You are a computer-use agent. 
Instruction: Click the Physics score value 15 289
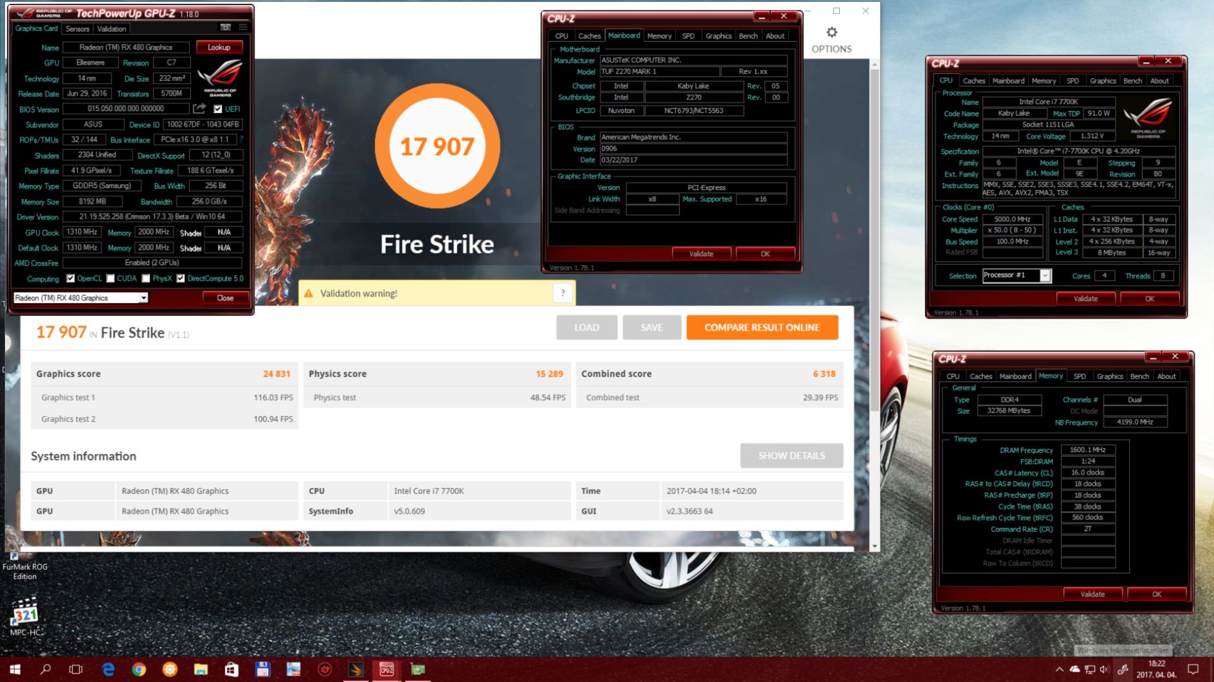tap(549, 374)
